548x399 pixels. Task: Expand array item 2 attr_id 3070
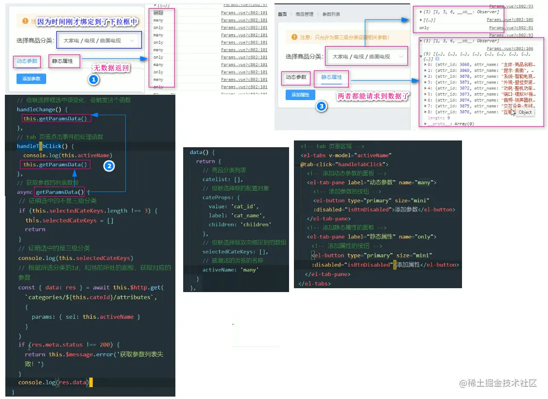(425, 77)
